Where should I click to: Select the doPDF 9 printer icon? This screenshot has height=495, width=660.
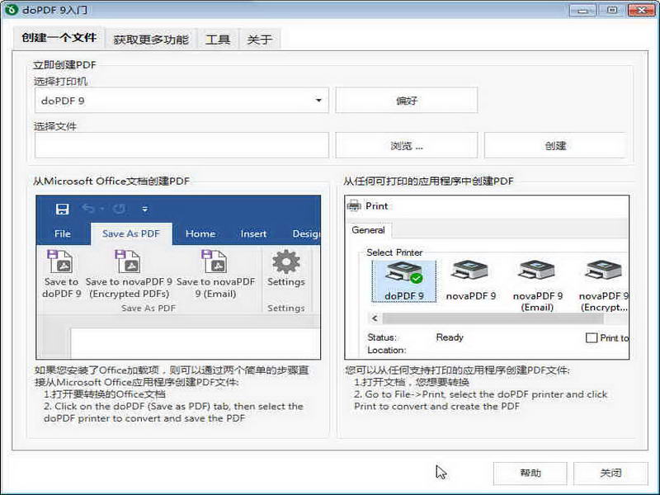point(403,273)
